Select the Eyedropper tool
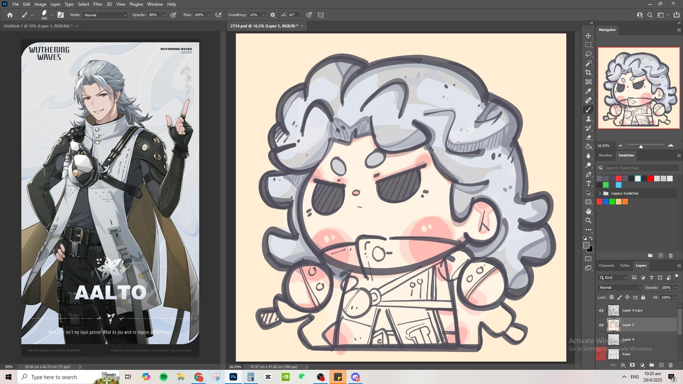 588,91
